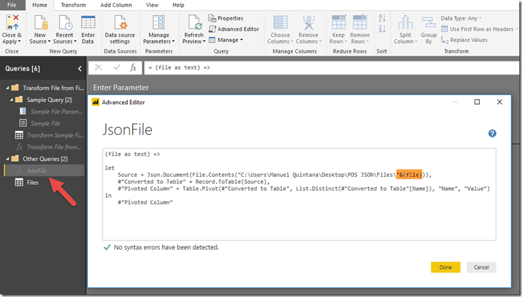522x297 pixels.
Task: Expand the Recent Sources dropdown arrow
Action: coord(75,41)
